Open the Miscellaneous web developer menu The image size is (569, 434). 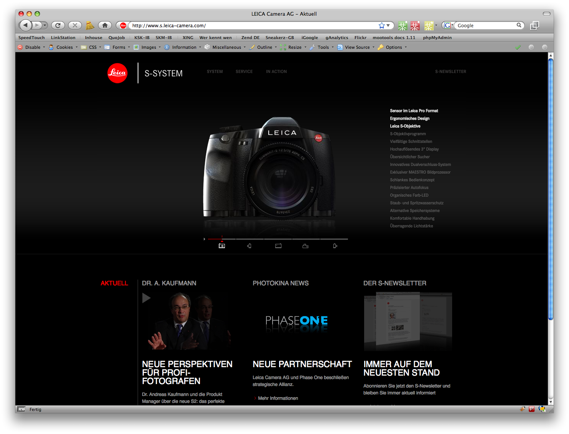click(225, 47)
